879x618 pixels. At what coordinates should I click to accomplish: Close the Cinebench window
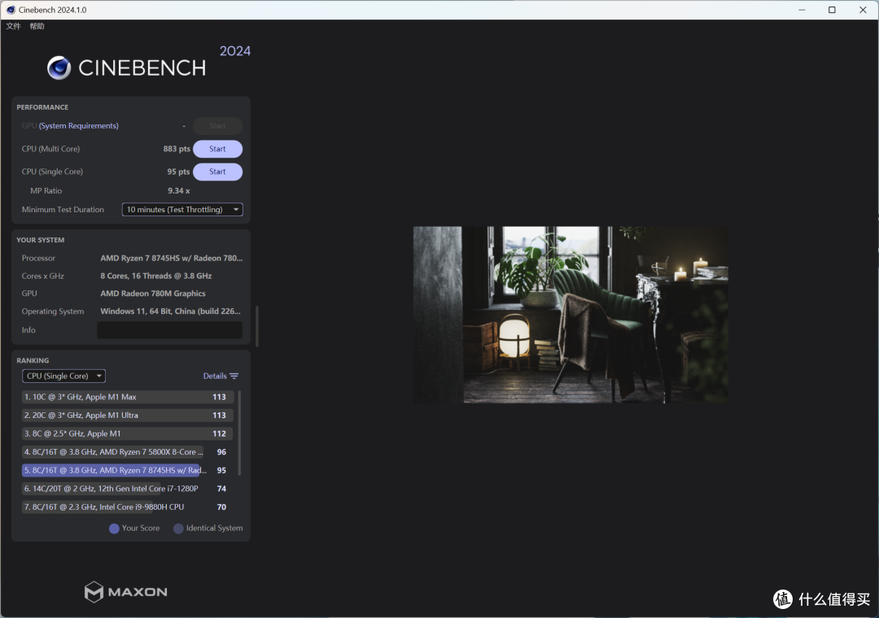tap(863, 10)
